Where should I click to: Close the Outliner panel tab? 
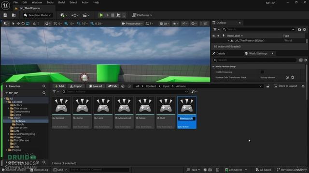point(240,23)
